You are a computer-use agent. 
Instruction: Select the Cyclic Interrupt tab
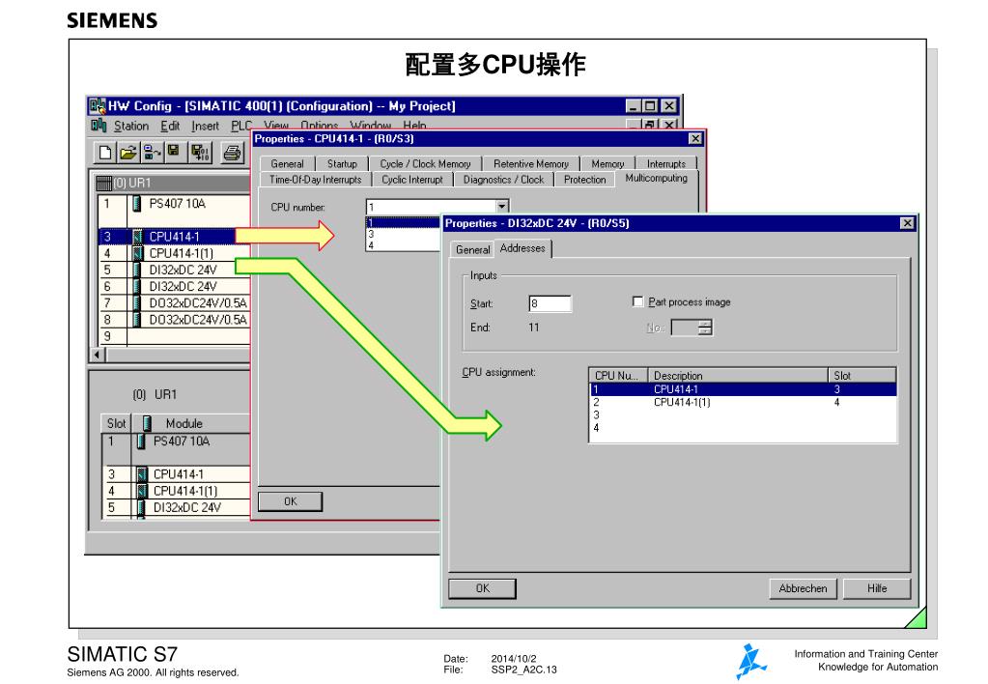412,180
